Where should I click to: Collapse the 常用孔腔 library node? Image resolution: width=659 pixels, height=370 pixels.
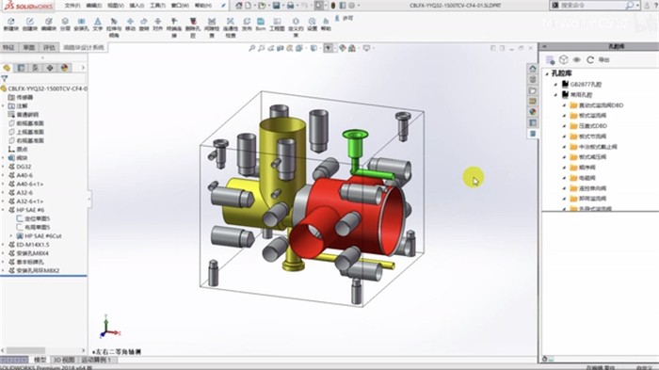pos(555,95)
